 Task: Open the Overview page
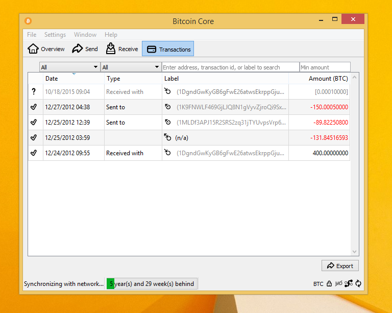coord(46,49)
